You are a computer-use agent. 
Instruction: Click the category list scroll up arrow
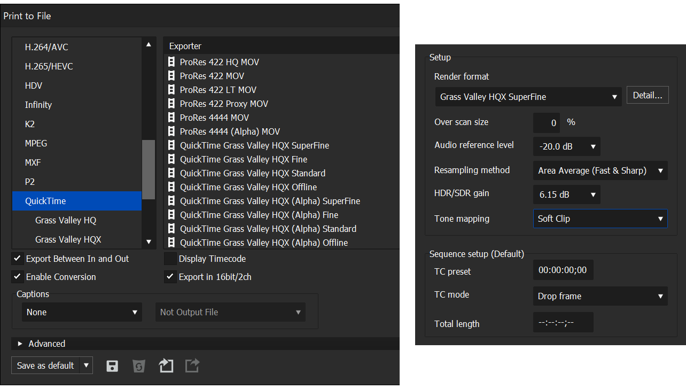149,45
